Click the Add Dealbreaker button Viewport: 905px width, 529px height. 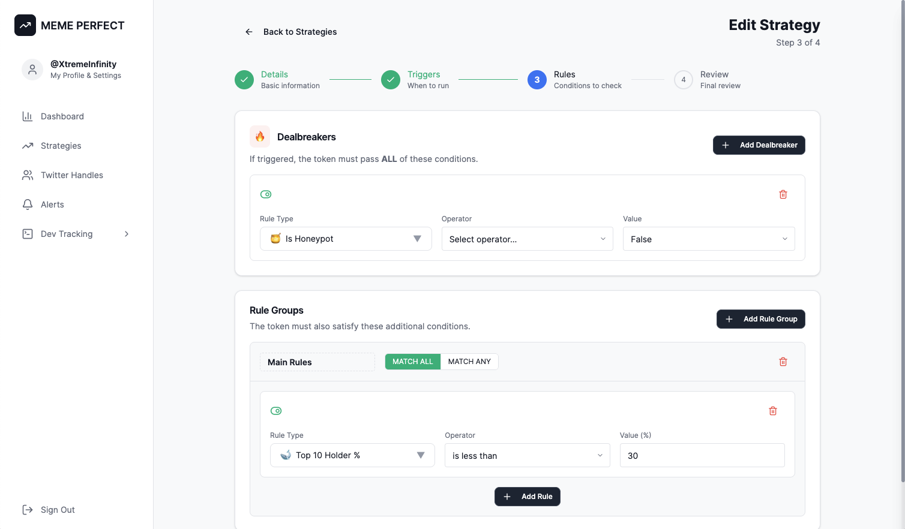(x=759, y=145)
